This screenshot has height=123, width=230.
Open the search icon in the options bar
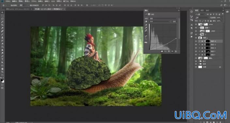click(x=221, y=5)
